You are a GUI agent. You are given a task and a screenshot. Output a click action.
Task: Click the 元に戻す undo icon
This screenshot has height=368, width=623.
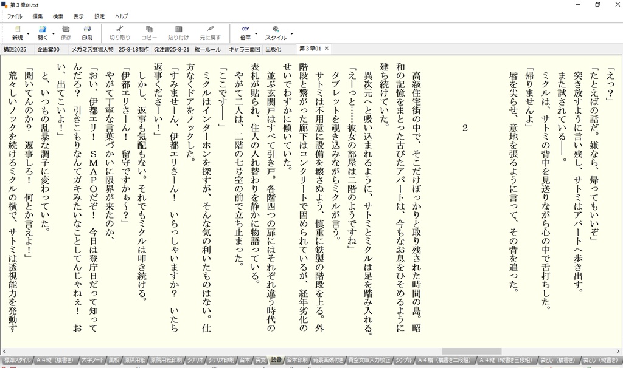(210, 29)
